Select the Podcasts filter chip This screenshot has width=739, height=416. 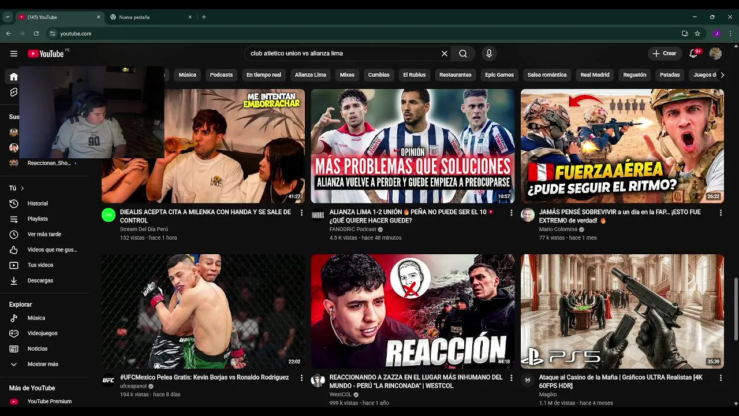click(x=221, y=75)
